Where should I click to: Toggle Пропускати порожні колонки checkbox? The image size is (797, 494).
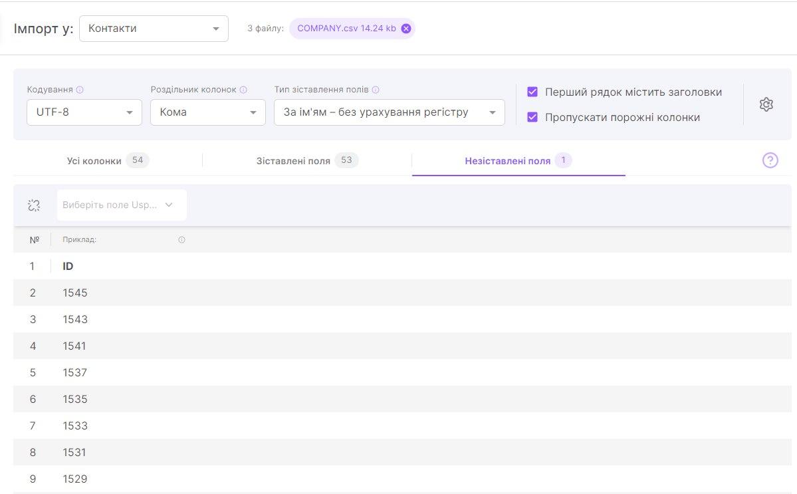click(x=532, y=118)
